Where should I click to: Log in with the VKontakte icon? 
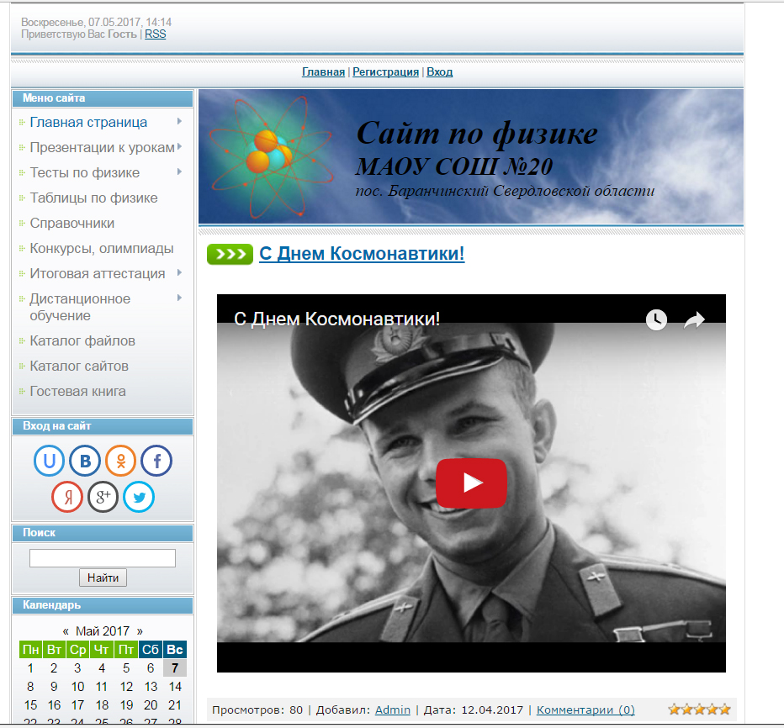pos(85,460)
